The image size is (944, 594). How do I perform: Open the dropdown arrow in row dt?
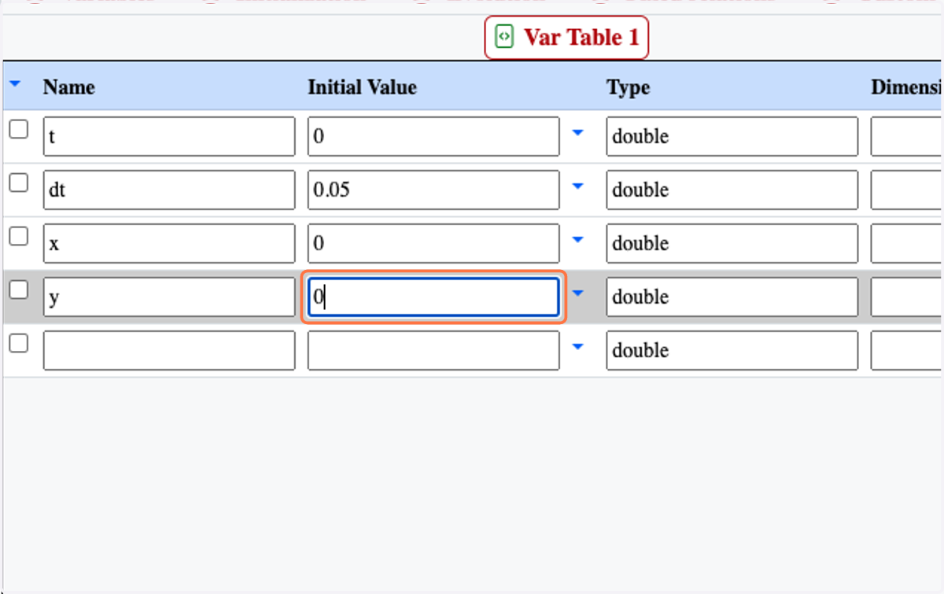[578, 186]
